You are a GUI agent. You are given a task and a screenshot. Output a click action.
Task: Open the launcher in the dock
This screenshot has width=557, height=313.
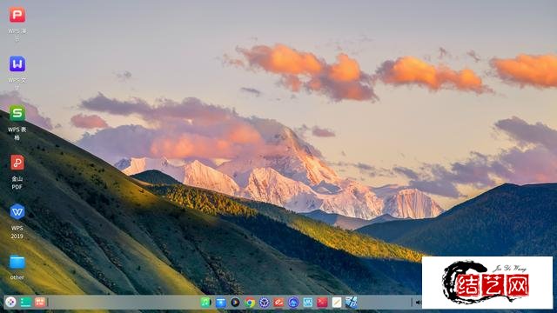10,302
